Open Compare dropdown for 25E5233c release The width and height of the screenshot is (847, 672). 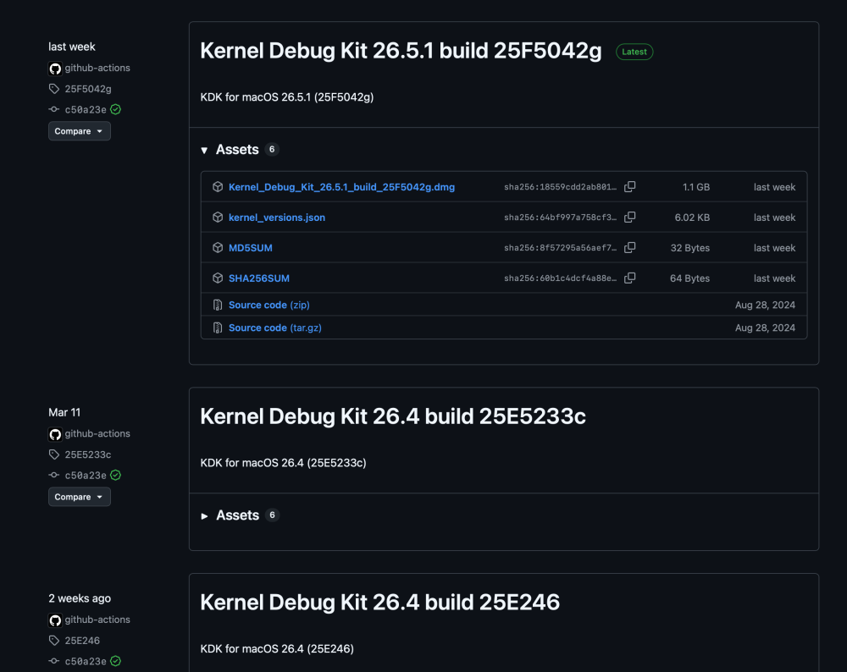coord(80,497)
